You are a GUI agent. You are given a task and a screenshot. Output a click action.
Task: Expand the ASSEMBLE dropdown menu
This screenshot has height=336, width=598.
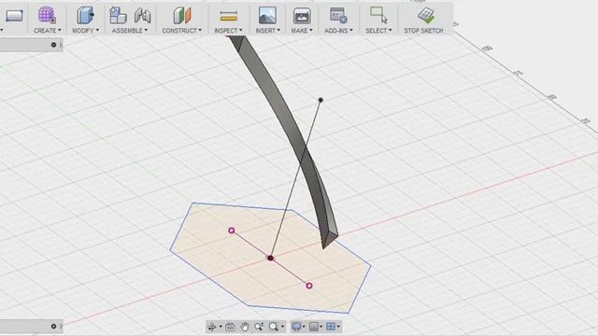pyautogui.click(x=130, y=31)
